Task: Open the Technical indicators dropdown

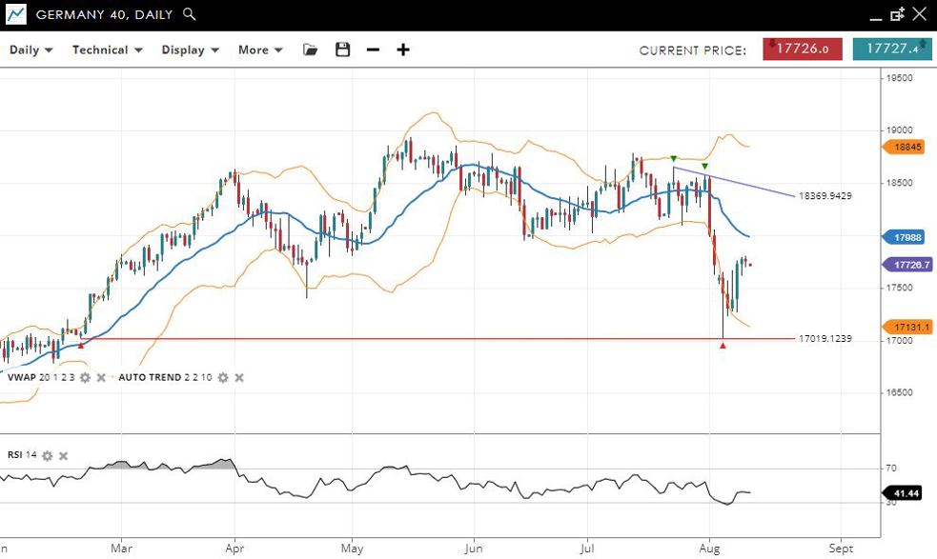Action: (107, 50)
